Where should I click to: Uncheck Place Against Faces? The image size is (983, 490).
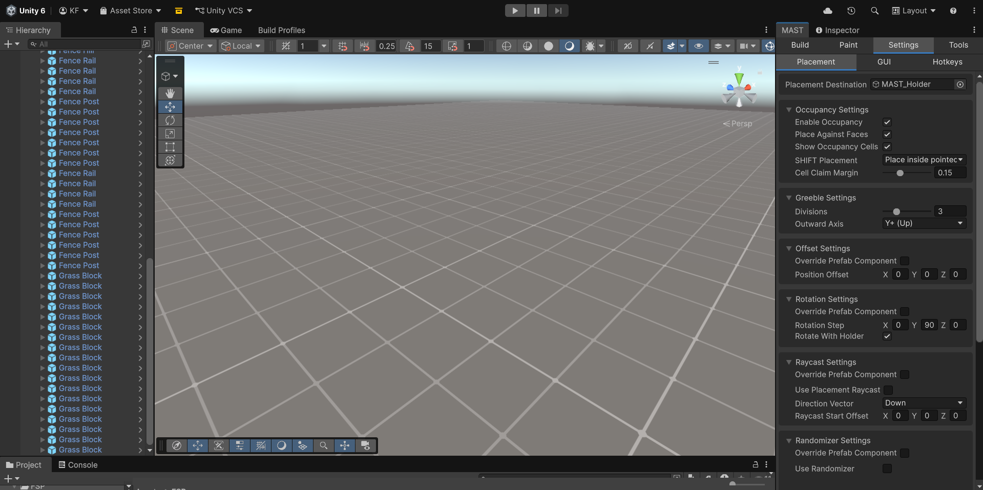[x=887, y=135]
